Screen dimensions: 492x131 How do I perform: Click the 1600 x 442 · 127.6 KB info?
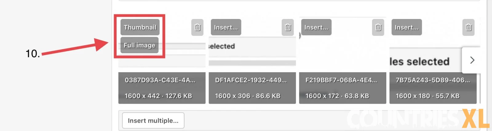click(158, 96)
